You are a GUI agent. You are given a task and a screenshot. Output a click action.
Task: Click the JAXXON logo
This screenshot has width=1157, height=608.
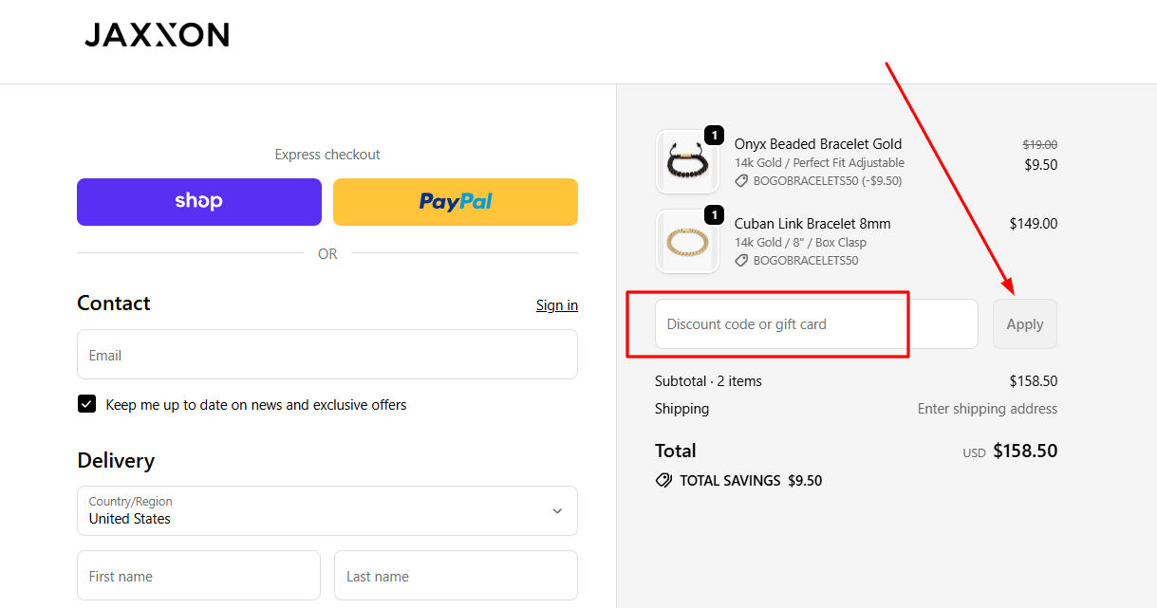[x=157, y=34]
